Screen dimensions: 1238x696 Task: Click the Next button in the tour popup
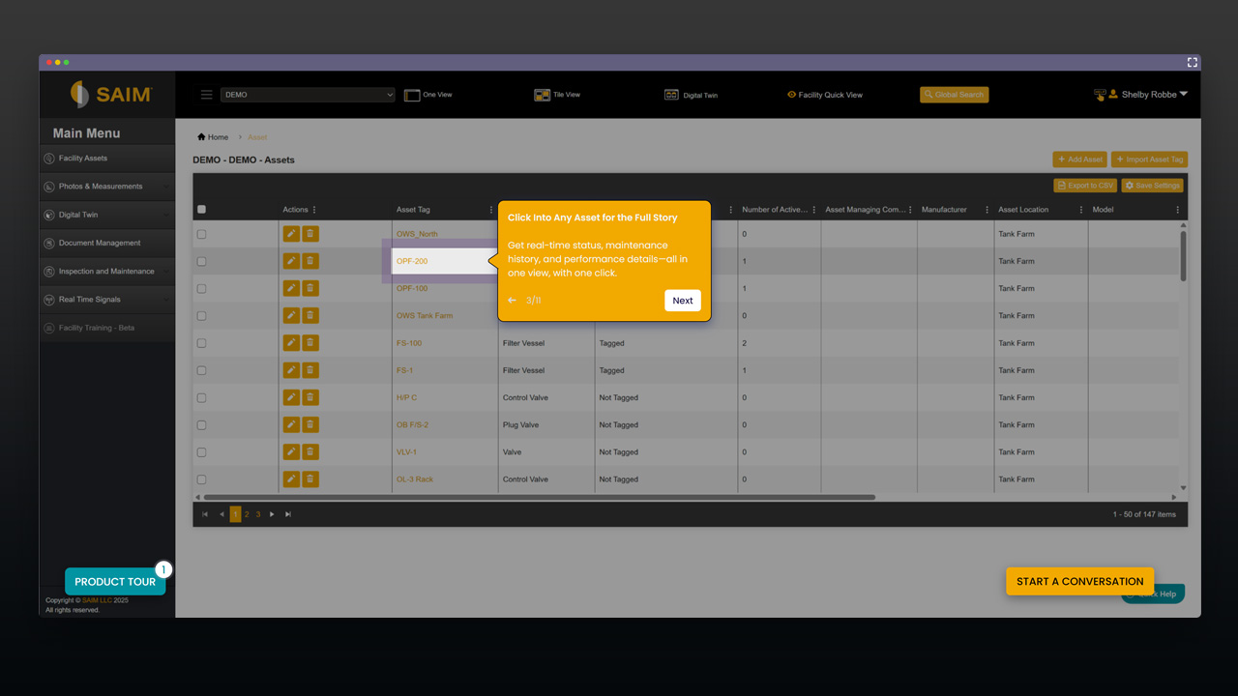(683, 301)
